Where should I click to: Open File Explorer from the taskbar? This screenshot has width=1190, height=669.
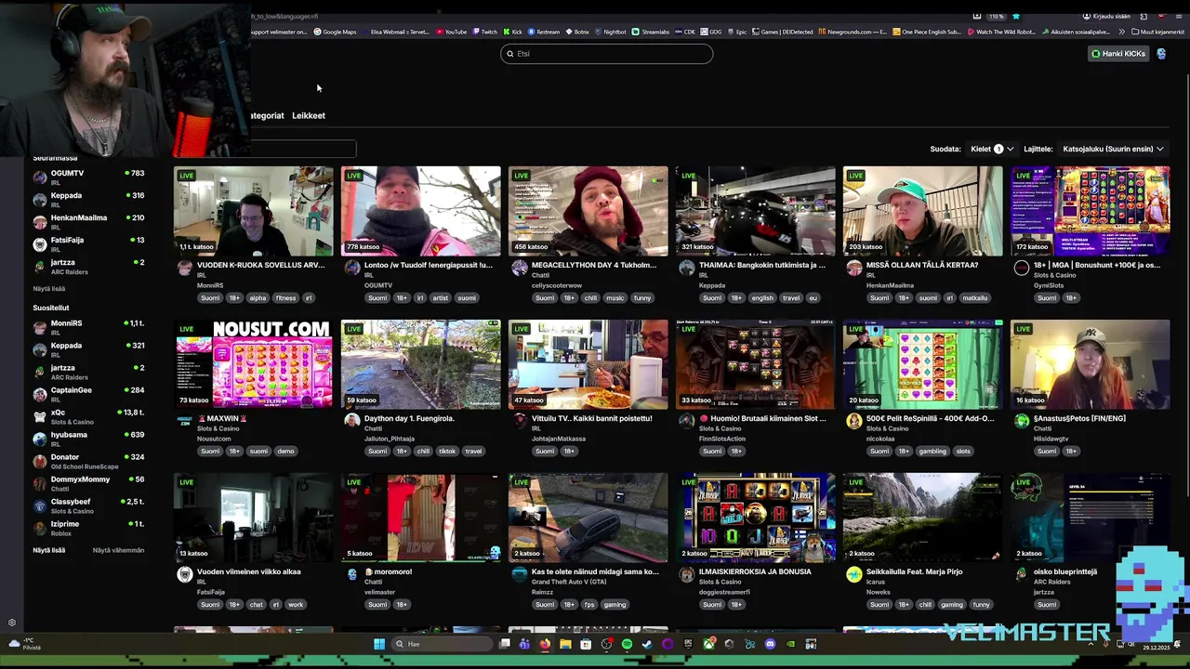tap(566, 644)
